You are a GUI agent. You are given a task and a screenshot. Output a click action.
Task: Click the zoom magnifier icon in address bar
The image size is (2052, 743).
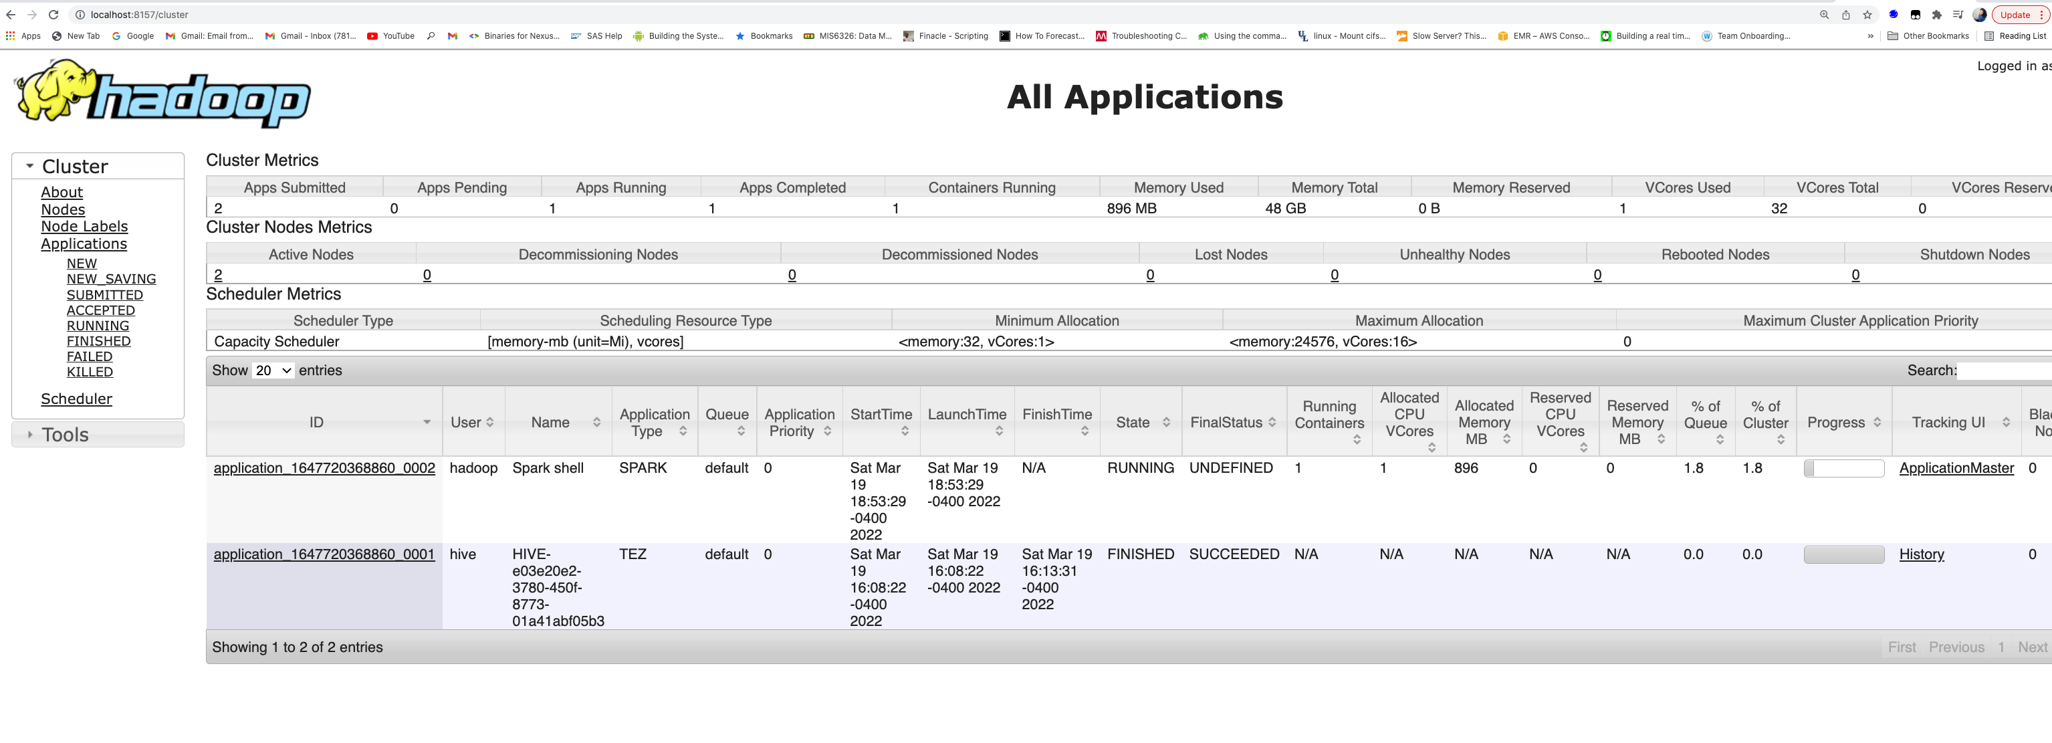click(x=1824, y=14)
